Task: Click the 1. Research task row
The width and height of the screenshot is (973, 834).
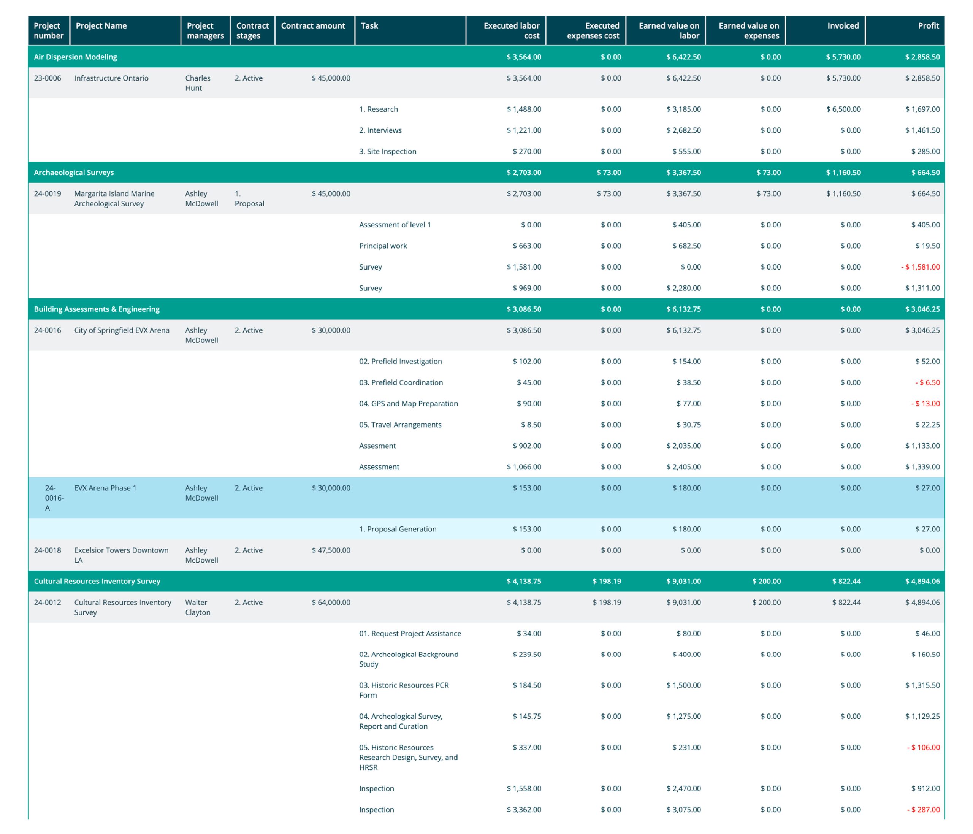Action: (379, 109)
